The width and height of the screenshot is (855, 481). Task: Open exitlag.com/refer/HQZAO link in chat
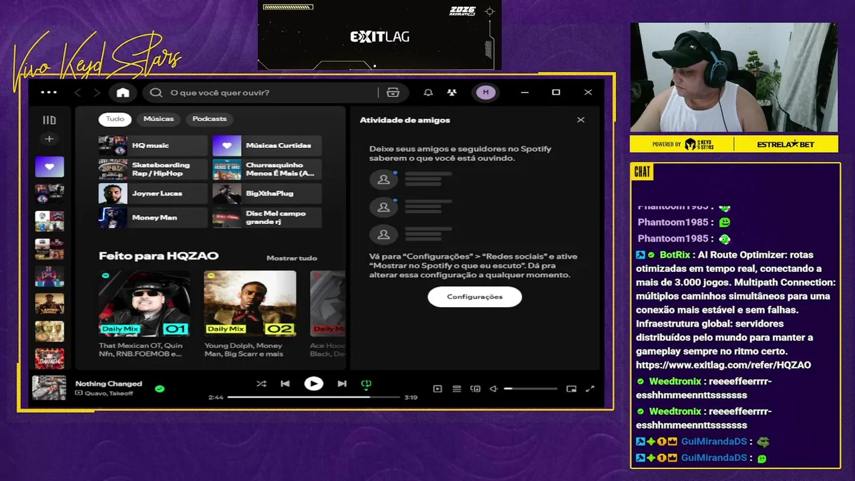pyautogui.click(x=723, y=365)
